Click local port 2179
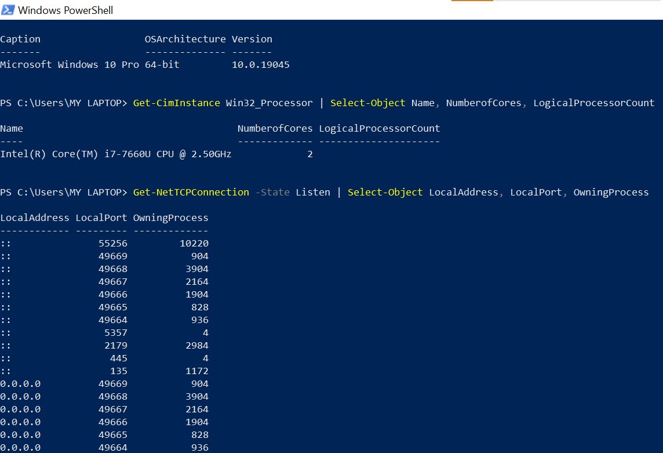The image size is (663, 453). point(116,346)
